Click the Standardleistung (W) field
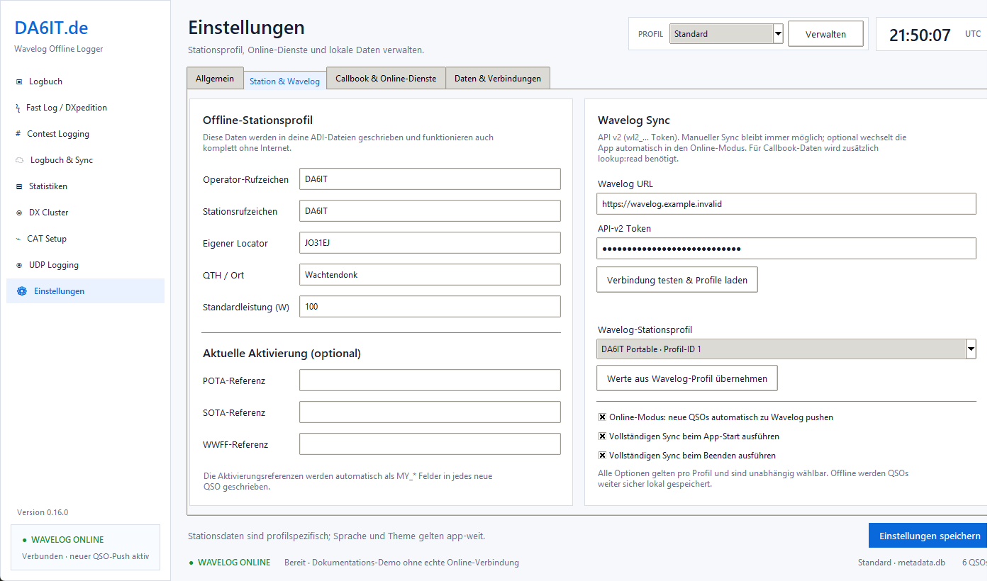The width and height of the screenshot is (1007, 581). 430,307
